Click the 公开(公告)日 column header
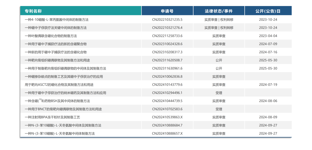Viewport: 312px width, 150px height. pyautogui.click(x=268, y=11)
